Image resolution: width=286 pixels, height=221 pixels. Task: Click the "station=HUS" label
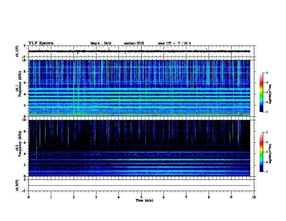pyautogui.click(x=134, y=43)
